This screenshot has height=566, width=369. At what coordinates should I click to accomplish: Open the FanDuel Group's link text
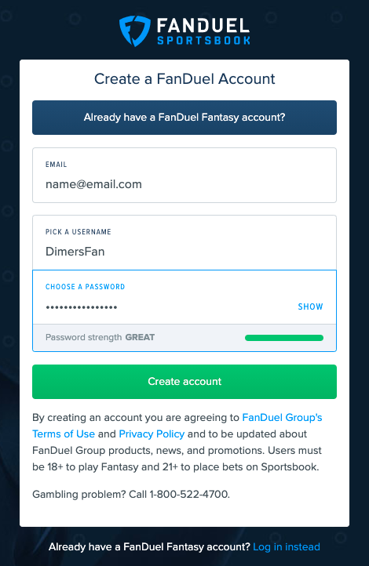(x=282, y=418)
